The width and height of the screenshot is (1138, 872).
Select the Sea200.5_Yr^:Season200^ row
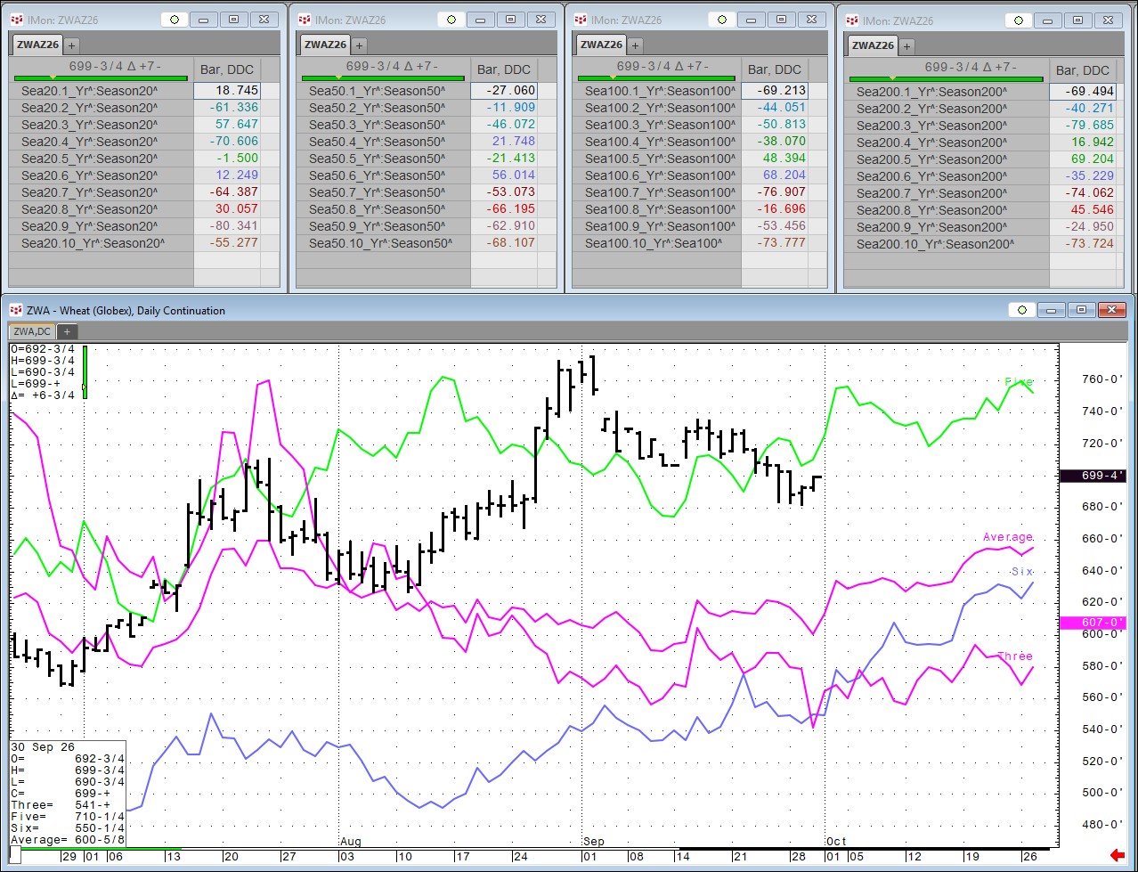[947, 159]
